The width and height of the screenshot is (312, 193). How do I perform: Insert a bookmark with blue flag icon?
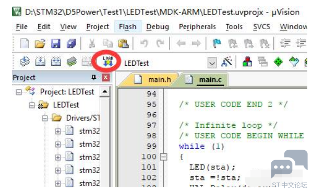click(217, 43)
